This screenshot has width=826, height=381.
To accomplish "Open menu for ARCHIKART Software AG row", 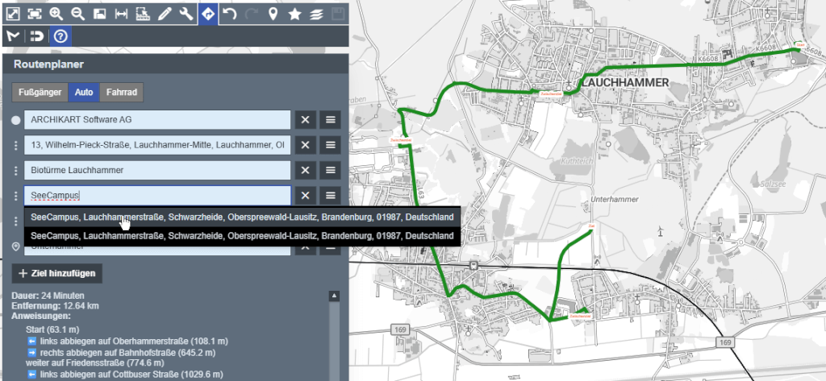I will (330, 120).
